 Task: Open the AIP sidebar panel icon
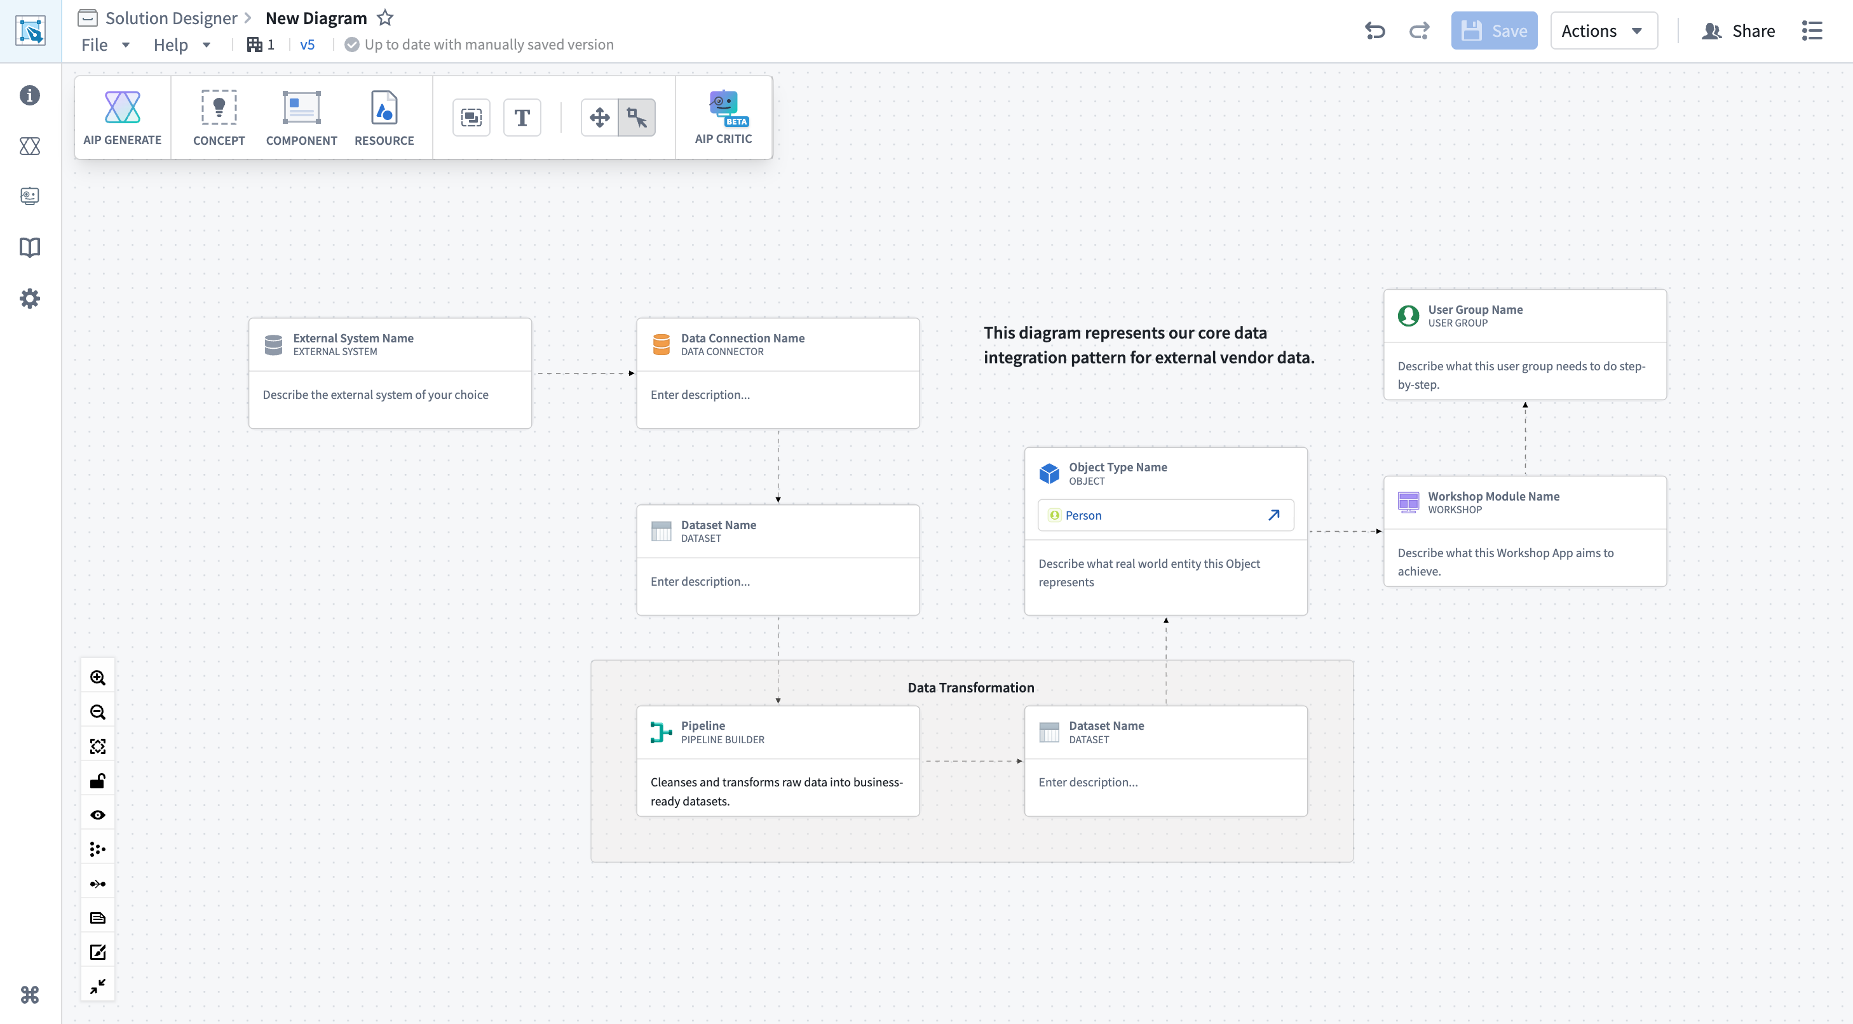point(29,146)
